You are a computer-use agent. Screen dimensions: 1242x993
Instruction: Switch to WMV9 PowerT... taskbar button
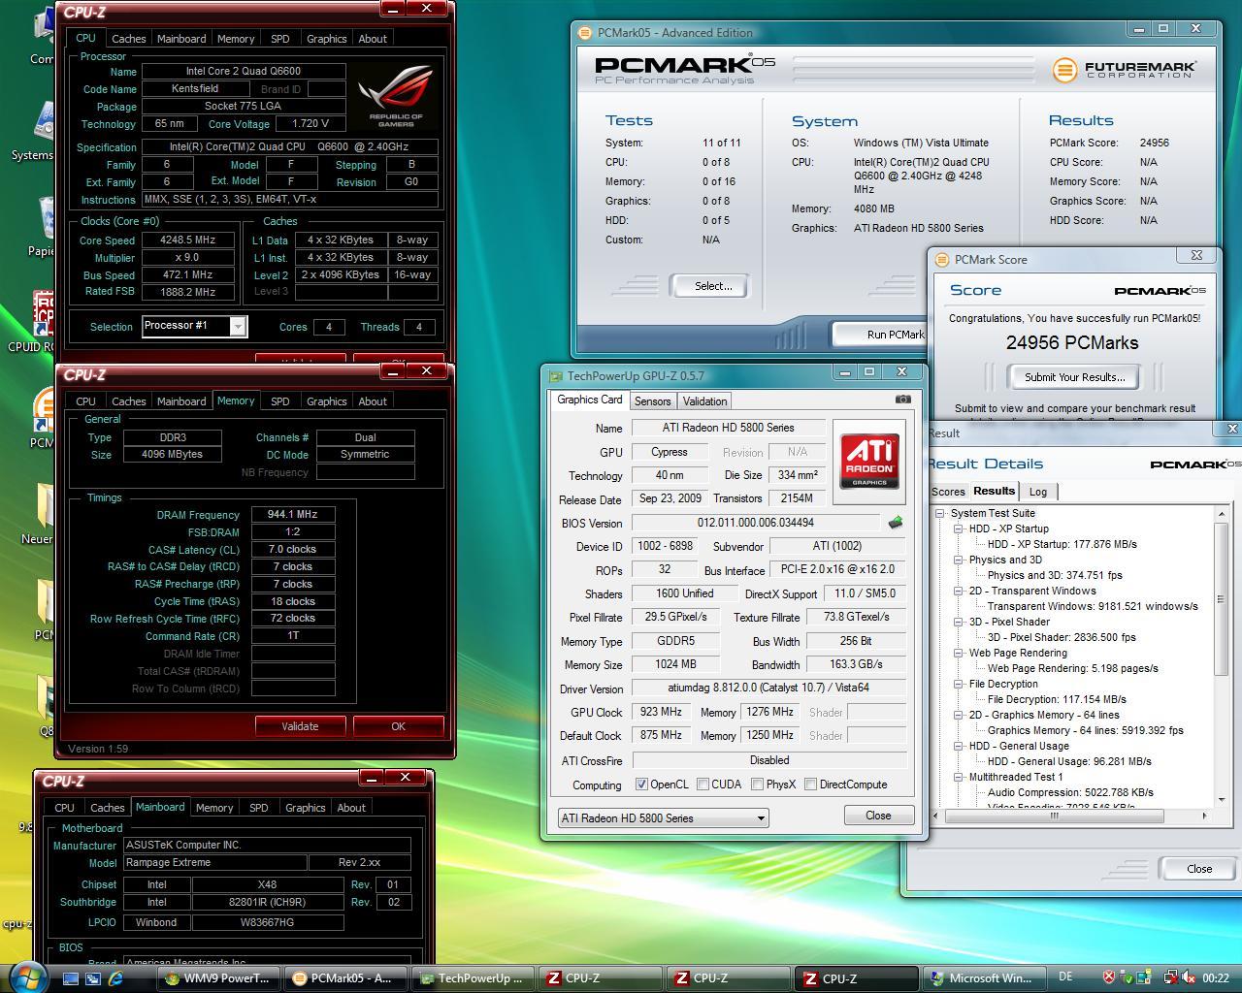click(x=220, y=978)
